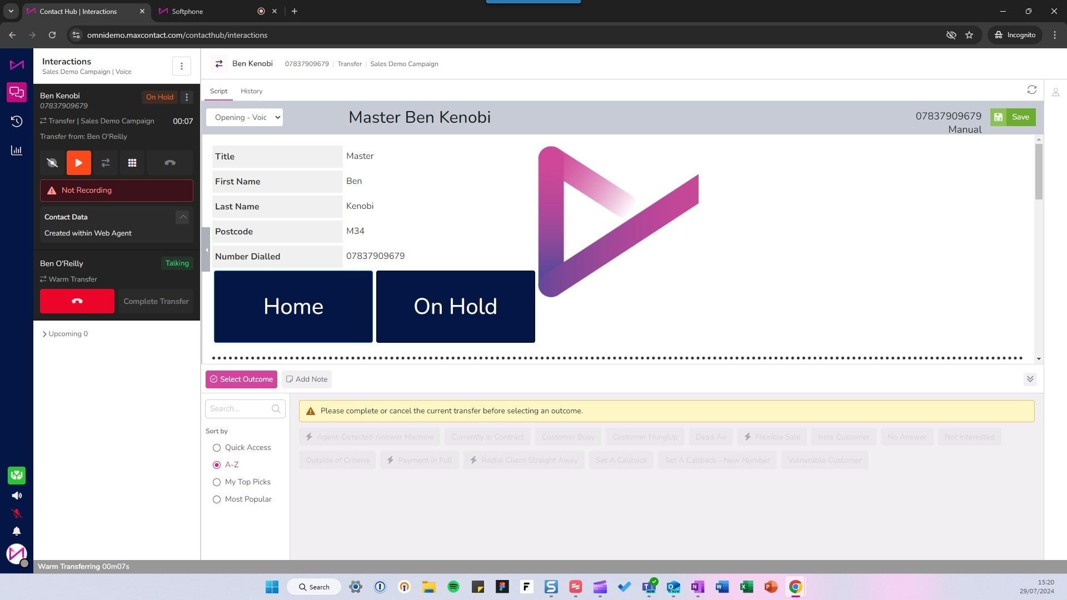Collapse the Contact Data panel
Image resolution: width=1067 pixels, height=600 pixels.
pyautogui.click(x=182, y=217)
